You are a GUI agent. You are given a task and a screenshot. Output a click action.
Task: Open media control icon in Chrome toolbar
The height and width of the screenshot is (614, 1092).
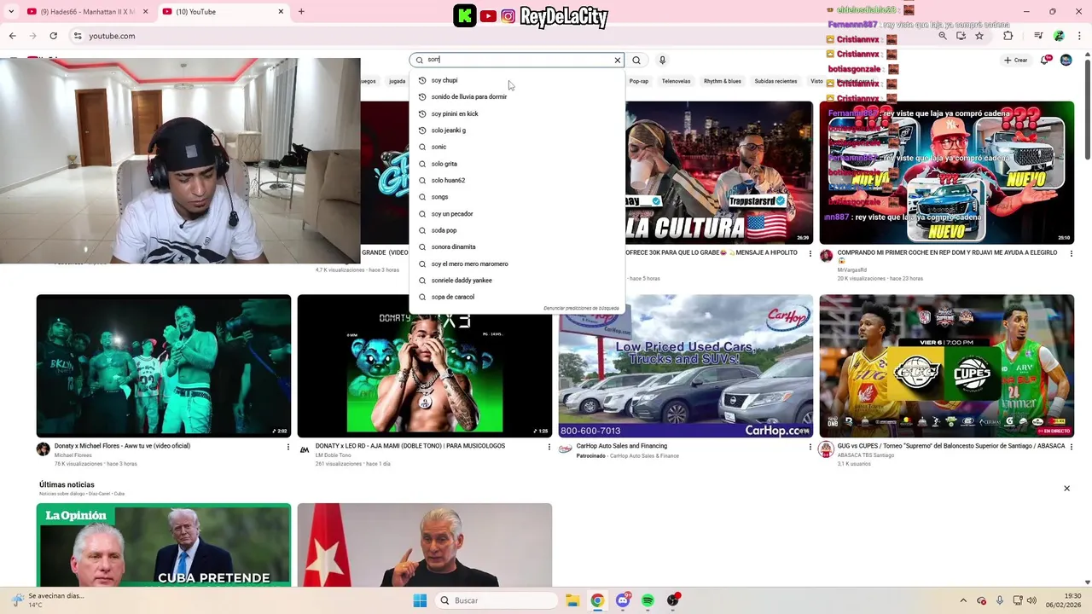1038,36
